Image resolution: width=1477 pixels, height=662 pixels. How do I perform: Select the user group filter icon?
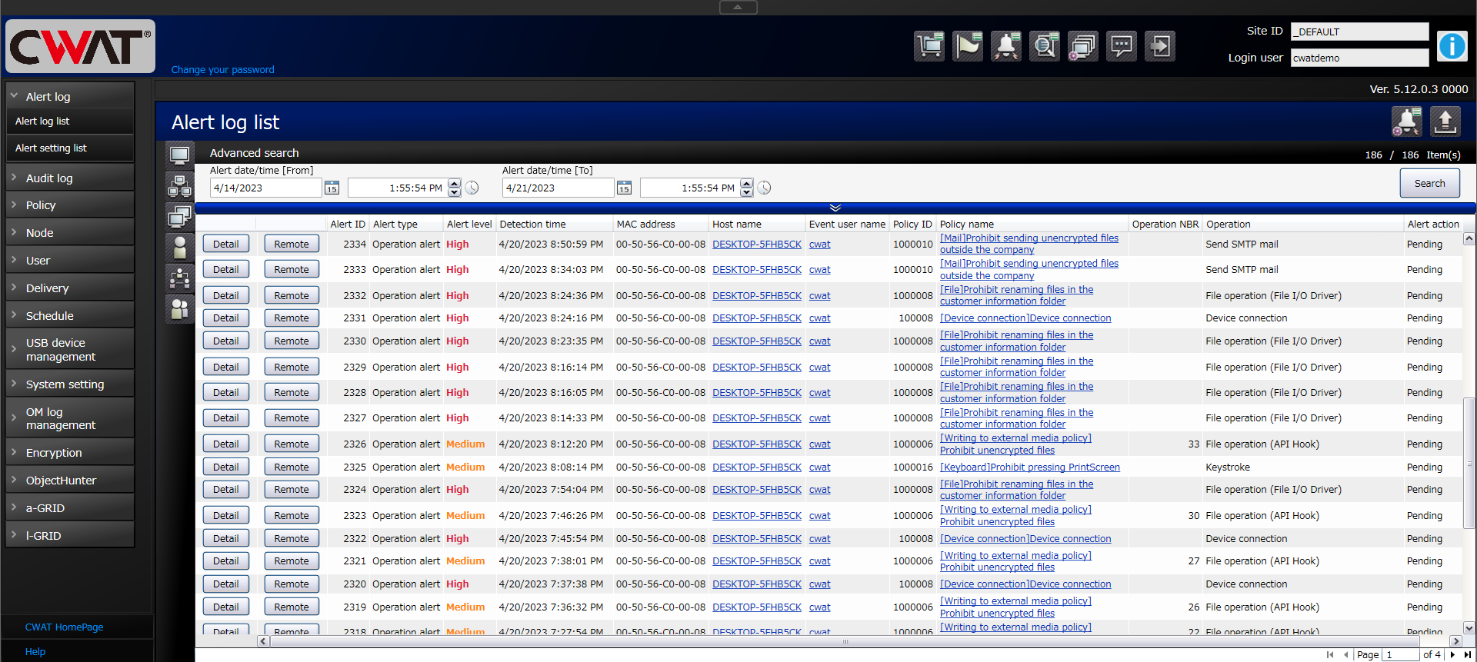[x=180, y=309]
